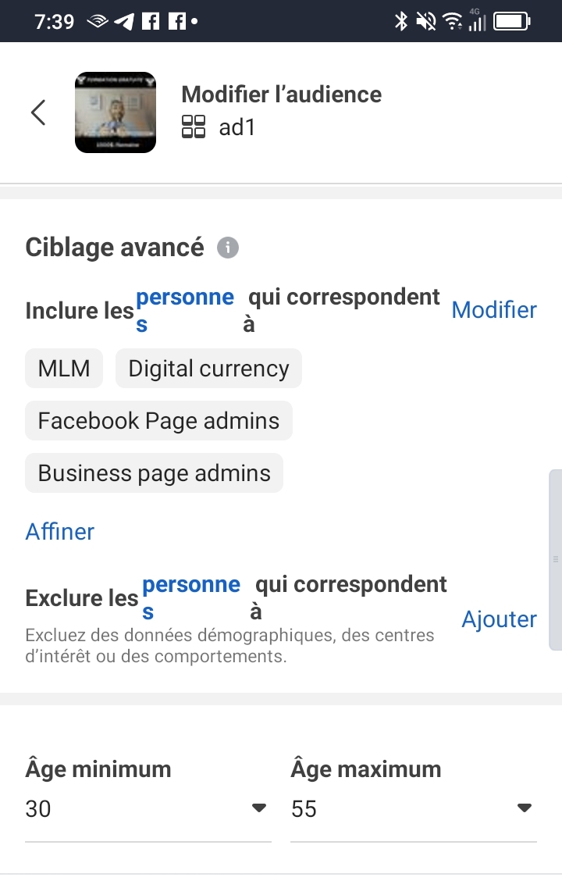Tap the Affiner link
The image size is (562, 895).
click(60, 531)
